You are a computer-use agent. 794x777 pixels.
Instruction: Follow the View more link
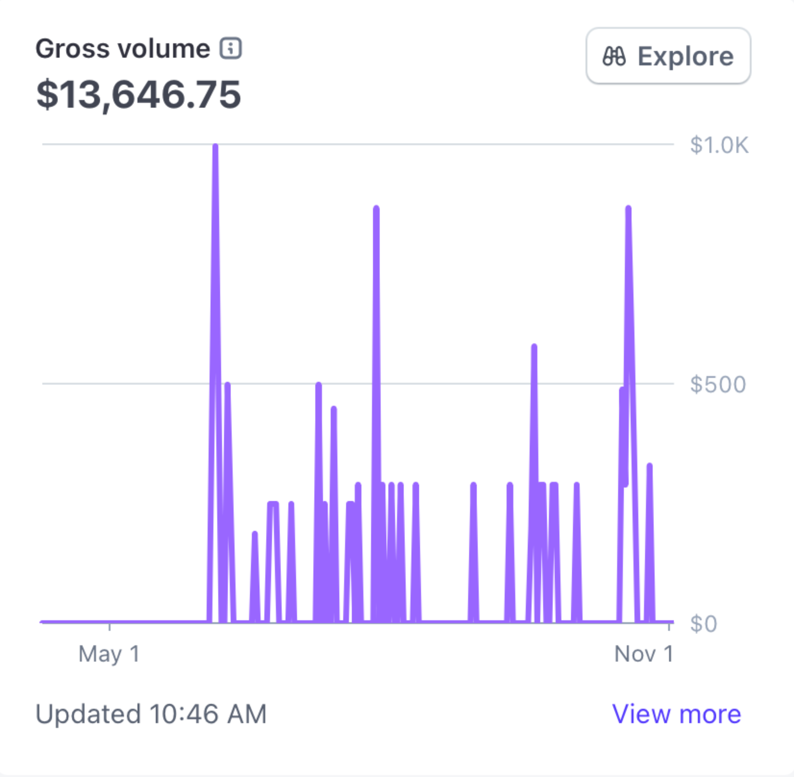click(676, 713)
